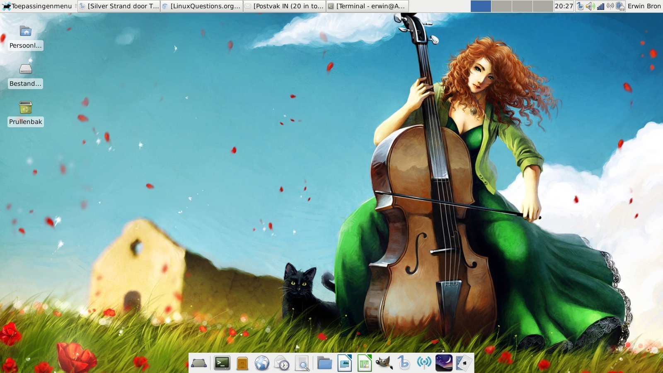Open the Toepassingenmenu applications menu
Viewport: 663px width, 373px height.
coord(37,6)
